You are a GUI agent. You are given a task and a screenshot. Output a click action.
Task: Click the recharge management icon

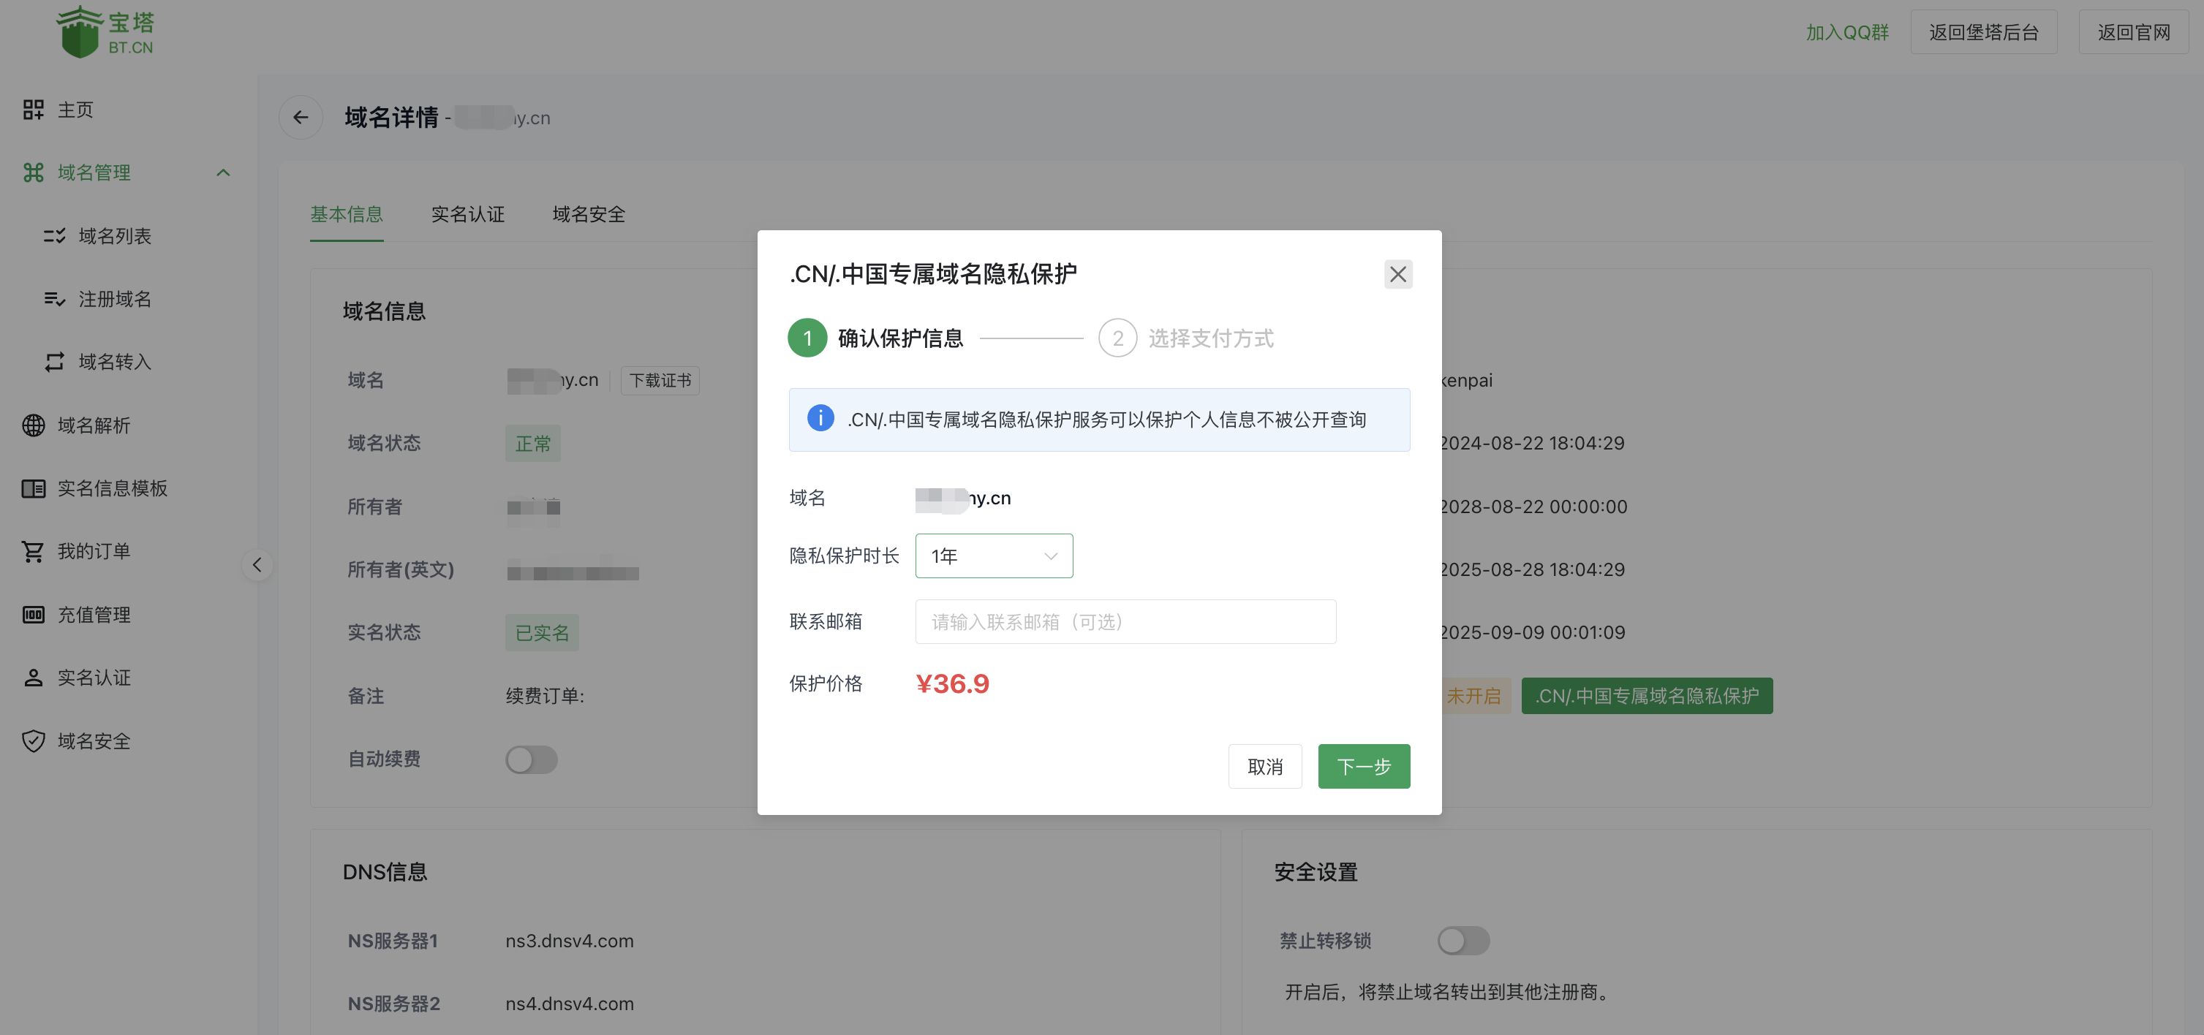[34, 614]
